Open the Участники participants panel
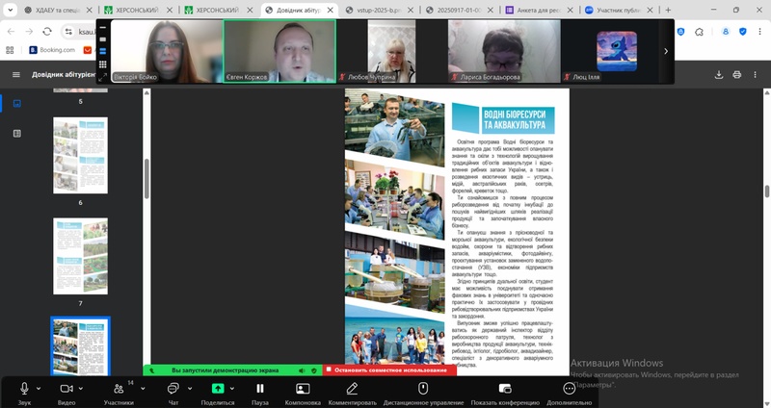Image resolution: width=771 pixels, height=408 pixels. pyautogui.click(x=119, y=389)
